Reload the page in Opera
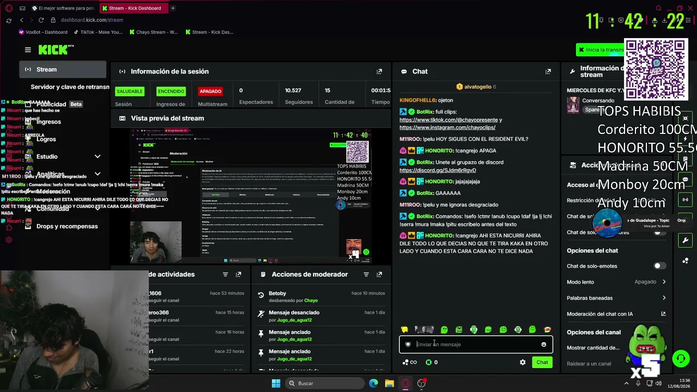697x392 pixels. click(x=41, y=20)
